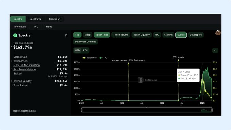
Task: Click the Total Raised $2.6m value
Action: [x=64, y=85]
